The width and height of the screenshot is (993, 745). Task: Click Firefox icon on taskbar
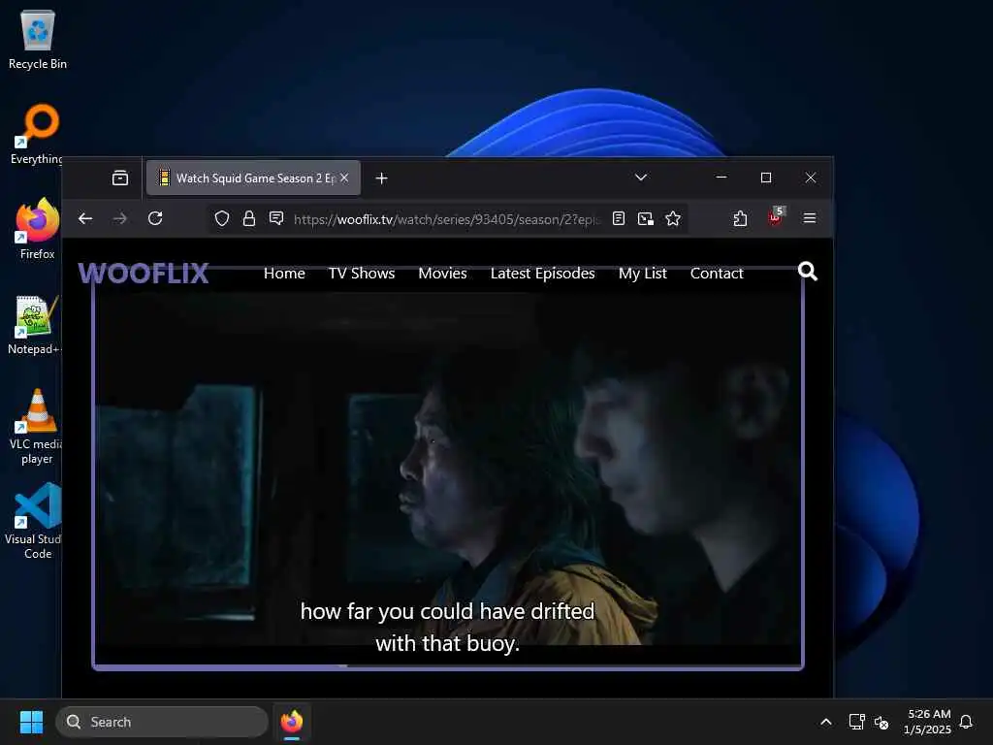pos(291,722)
